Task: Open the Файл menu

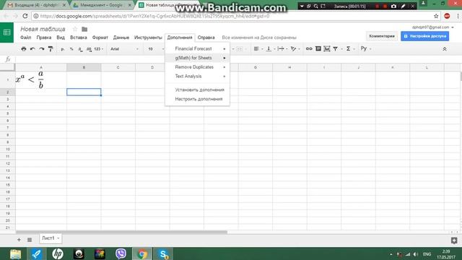Action: click(26, 38)
